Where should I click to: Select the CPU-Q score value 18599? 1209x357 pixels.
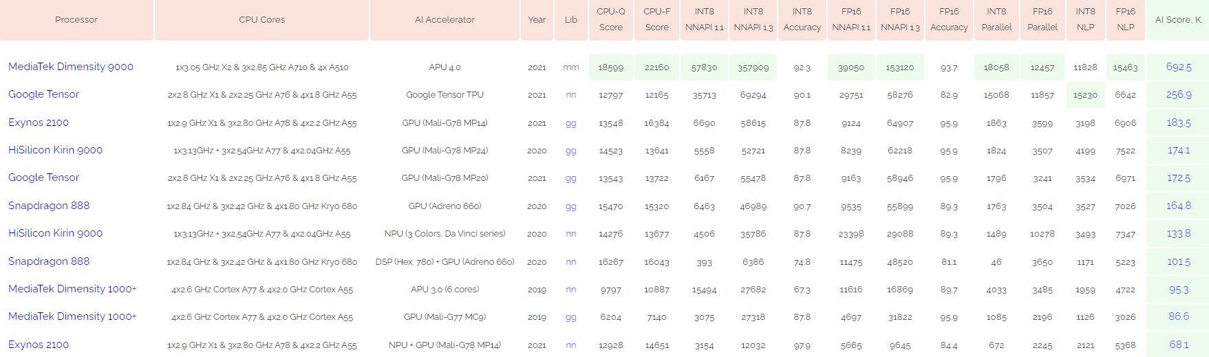point(611,67)
